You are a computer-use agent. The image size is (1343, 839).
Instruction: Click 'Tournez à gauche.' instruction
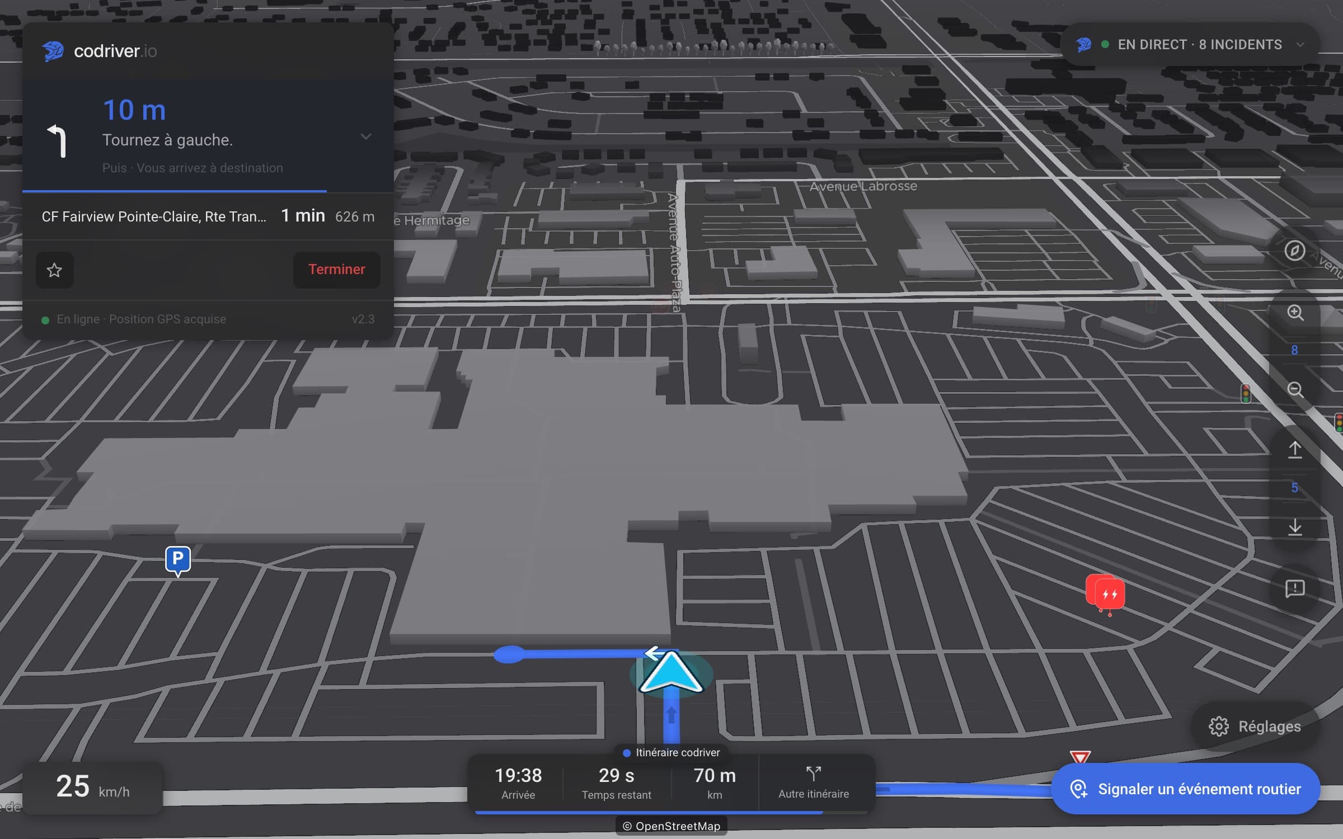click(x=167, y=140)
